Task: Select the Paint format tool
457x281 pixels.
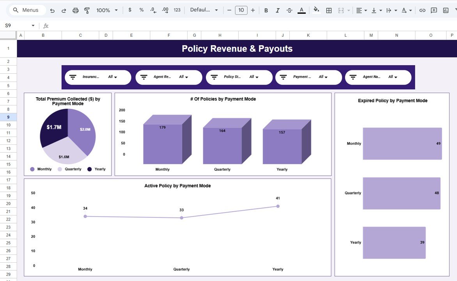Action: click(x=87, y=10)
